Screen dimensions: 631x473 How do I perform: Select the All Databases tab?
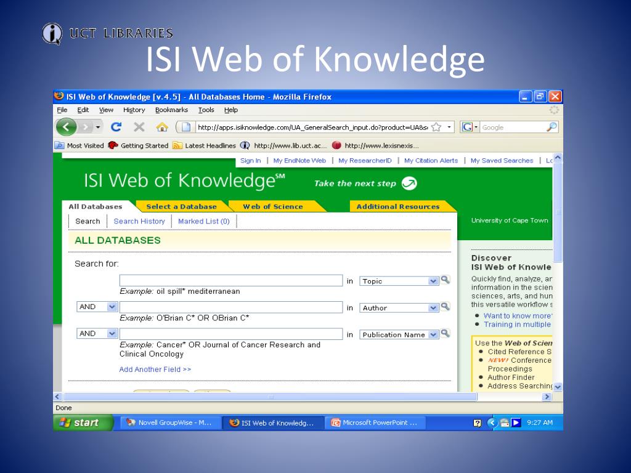point(96,206)
